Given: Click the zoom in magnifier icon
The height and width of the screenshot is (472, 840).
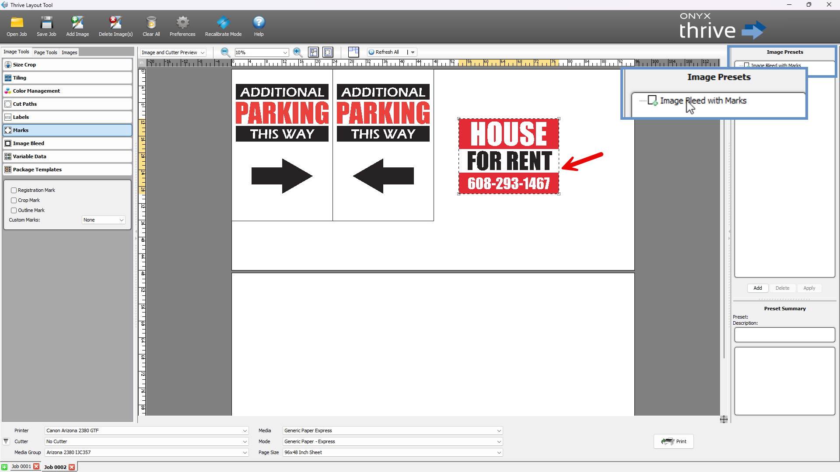Looking at the screenshot, I should click(297, 52).
